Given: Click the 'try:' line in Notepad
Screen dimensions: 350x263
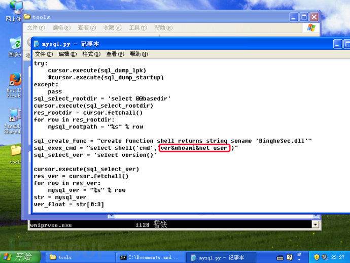Looking at the screenshot, I should pyautogui.click(x=41, y=63).
